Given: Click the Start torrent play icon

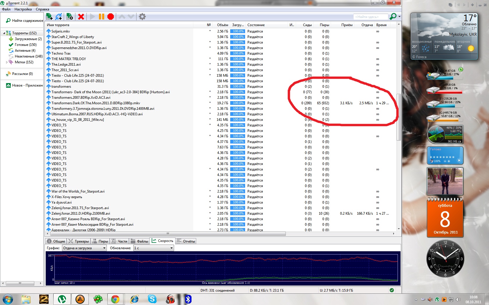Looking at the screenshot, I should (92, 17).
